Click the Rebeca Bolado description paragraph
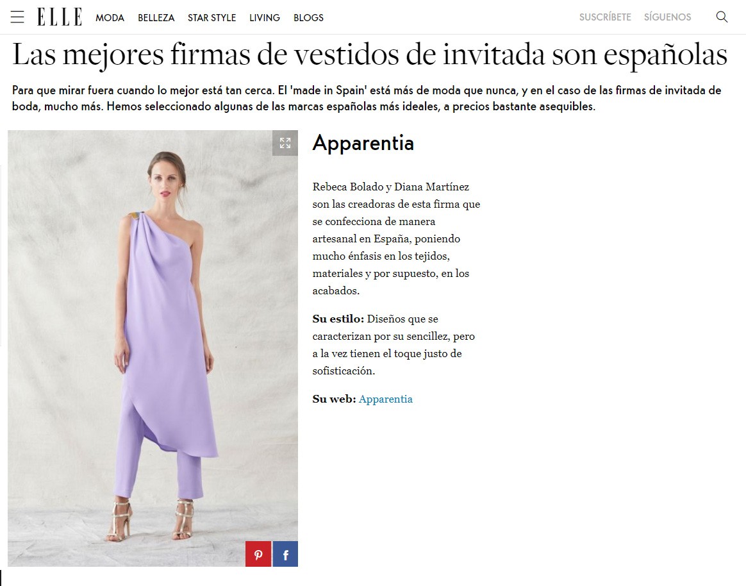Screen dimensions: 746x586 click(x=396, y=239)
